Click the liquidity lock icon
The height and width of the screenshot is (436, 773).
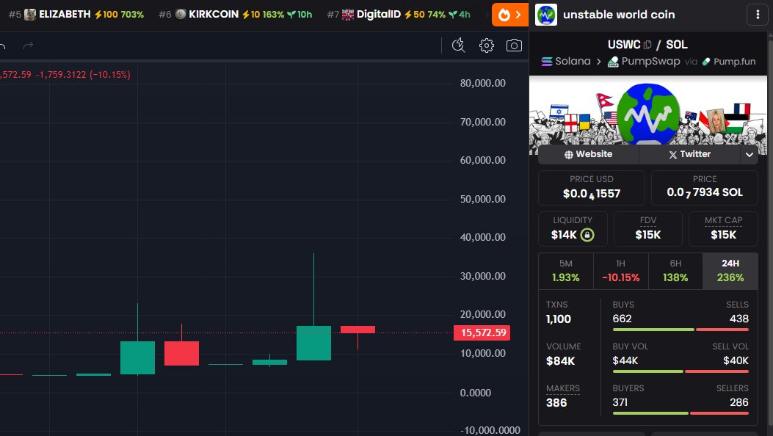[587, 235]
